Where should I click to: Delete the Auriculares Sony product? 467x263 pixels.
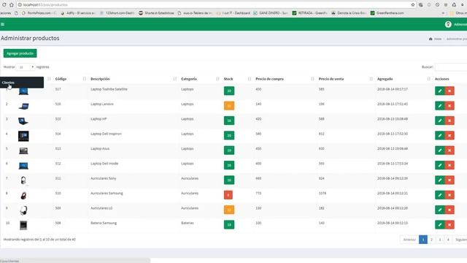[449, 180]
